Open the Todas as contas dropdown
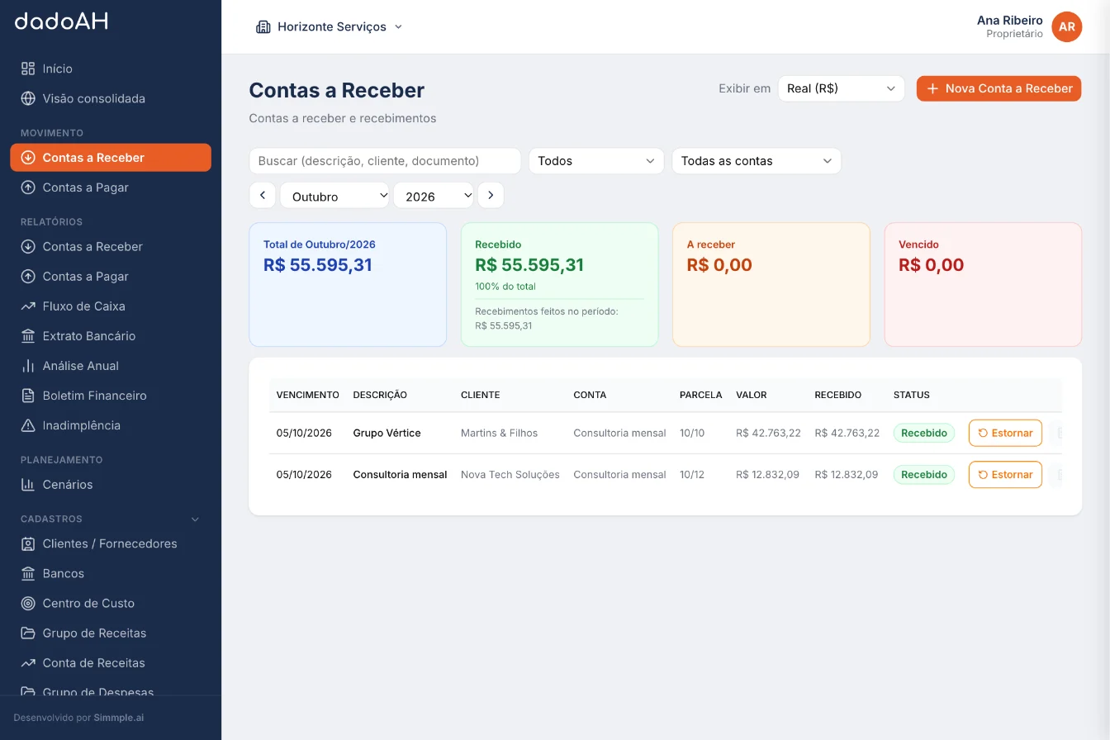Image resolution: width=1110 pixels, height=740 pixels. point(757,161)
